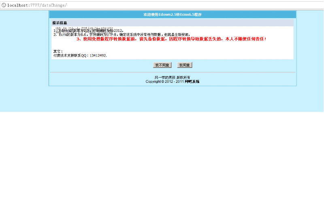Click the 风一样的男孩 版权所有 text

click(x=173, y=78)
